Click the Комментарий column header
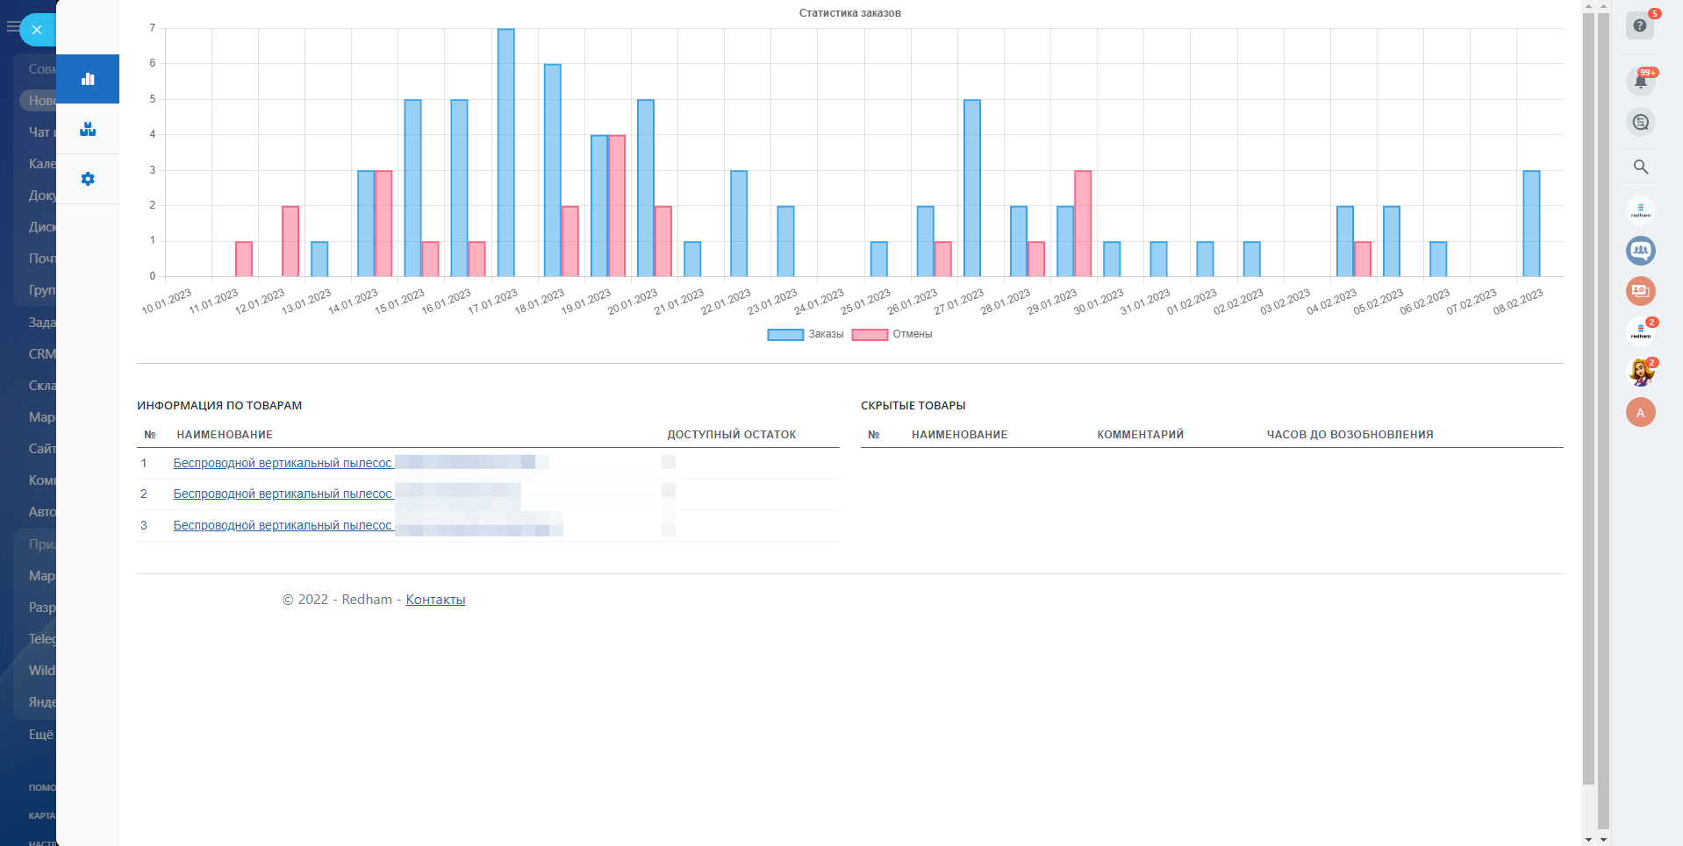This screenshot has height=846, width=1683. click(1141, 435)
